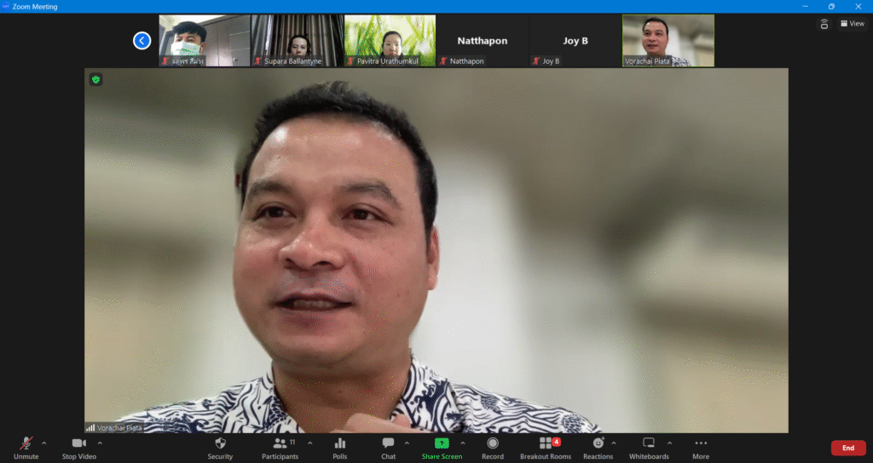Viewport: 873px width, 463px height.
Task: Expand audio options arrow beside Unmute
Action: pos(44,443)
